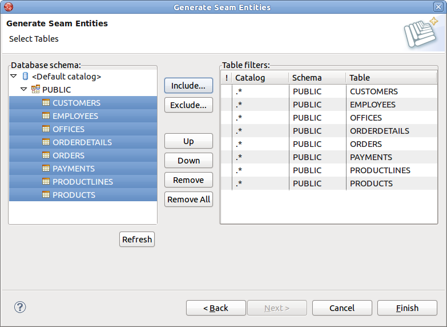Select the PRODUCTLINES row in Table filters
Image resolution: width=447 pixels, height=327 pixels.
[x=380, y=170]
